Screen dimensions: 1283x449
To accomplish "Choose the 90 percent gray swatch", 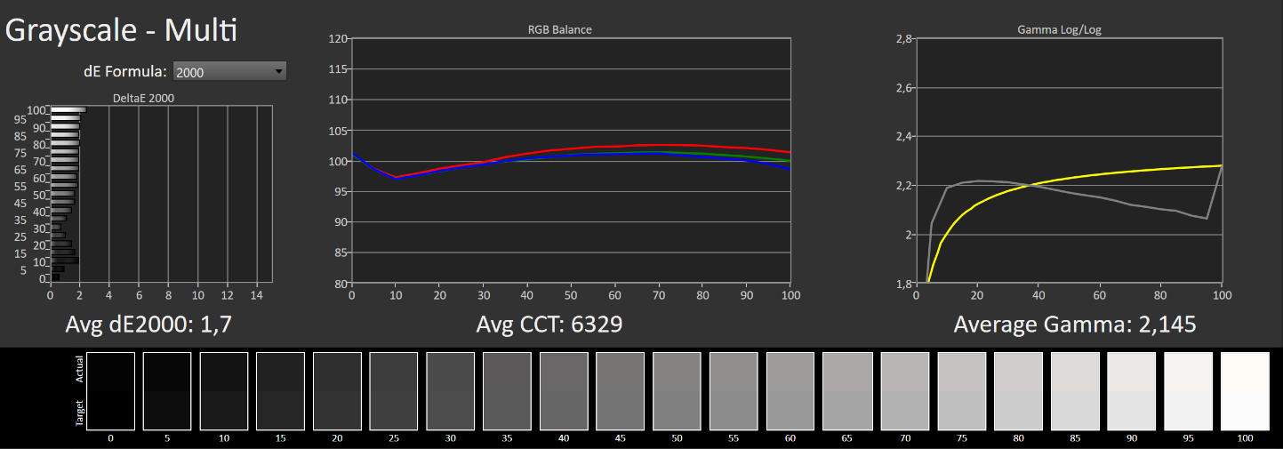I will (x=1131, y=391).
